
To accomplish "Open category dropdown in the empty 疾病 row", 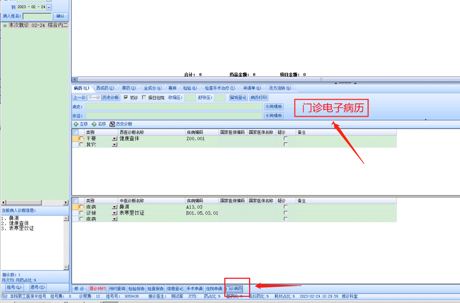I will click(x=114, y=219).
